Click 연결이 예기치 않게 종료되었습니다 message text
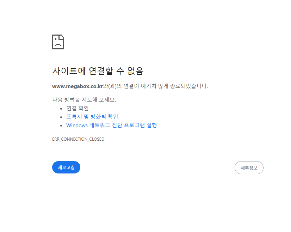291x232 pixels. (166, 86)
